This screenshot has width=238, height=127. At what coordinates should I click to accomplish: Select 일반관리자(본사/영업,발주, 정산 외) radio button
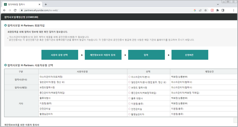129,82
